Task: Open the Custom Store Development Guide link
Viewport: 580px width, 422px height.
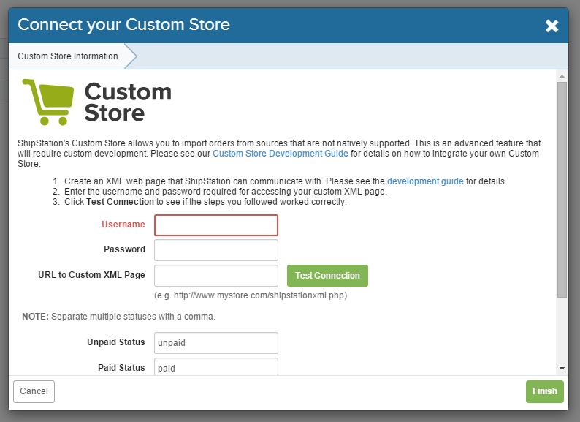Action: 280,154
